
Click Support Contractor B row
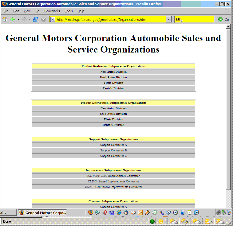pos(113,150)
